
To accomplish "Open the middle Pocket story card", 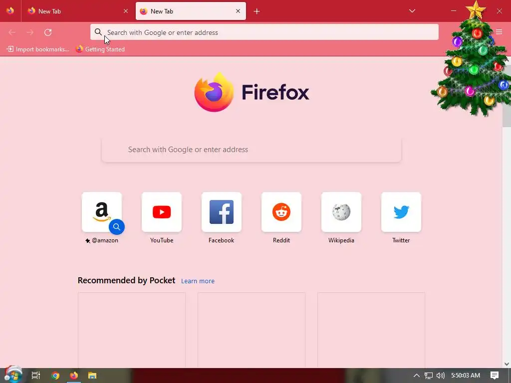I will [252, 330].
